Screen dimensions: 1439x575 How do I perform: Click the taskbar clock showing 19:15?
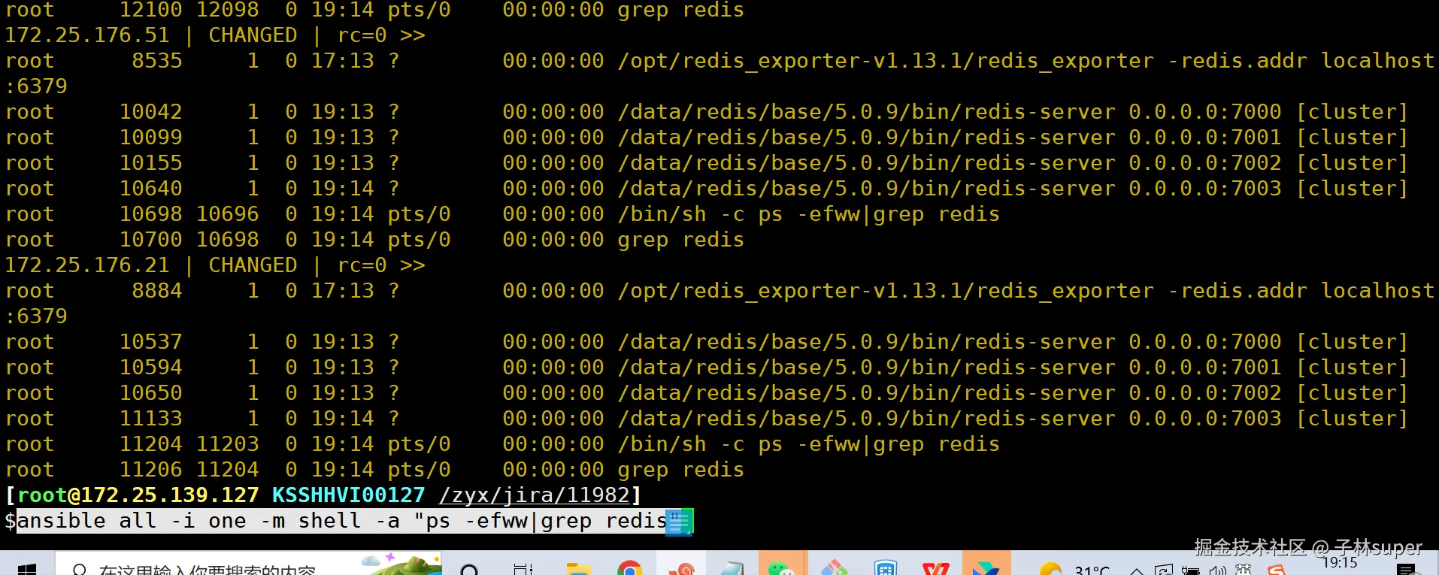coord(1340,563)
